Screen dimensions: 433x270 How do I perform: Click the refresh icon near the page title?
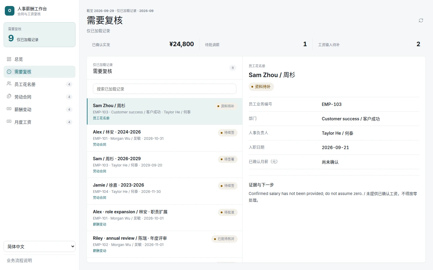tap(421, 20)
